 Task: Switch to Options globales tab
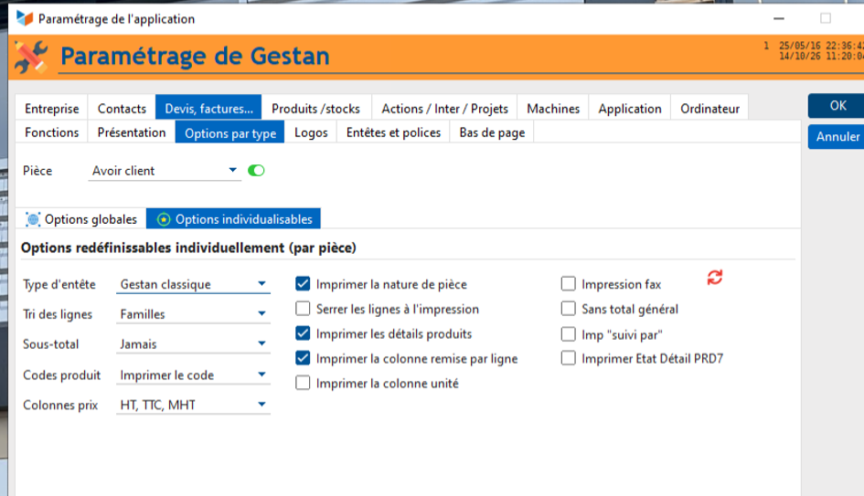pos(81,219)
